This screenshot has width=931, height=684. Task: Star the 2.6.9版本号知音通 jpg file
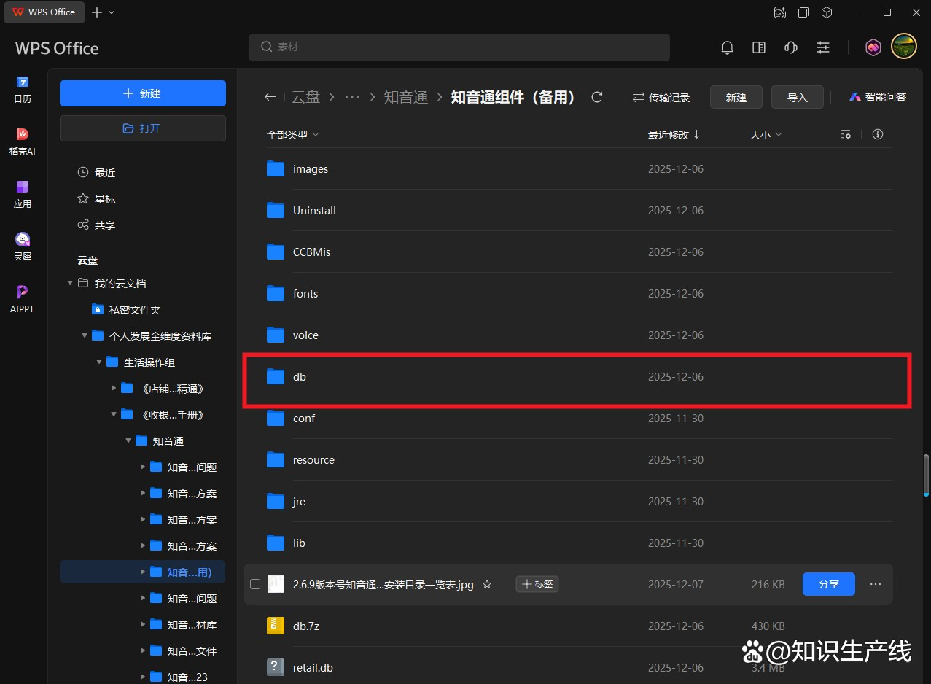487,584
